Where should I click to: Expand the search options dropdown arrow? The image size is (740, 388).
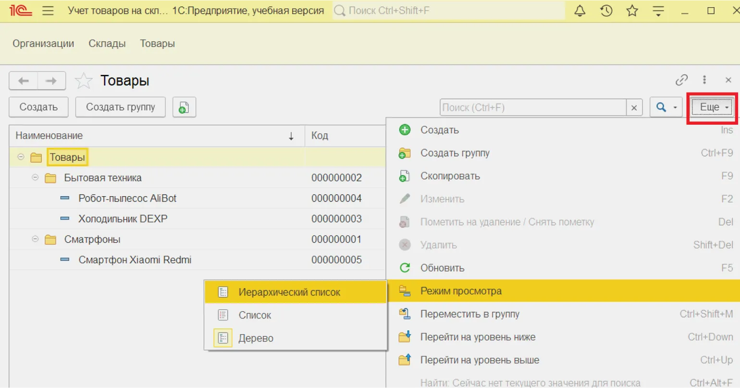tap(675, 107)
